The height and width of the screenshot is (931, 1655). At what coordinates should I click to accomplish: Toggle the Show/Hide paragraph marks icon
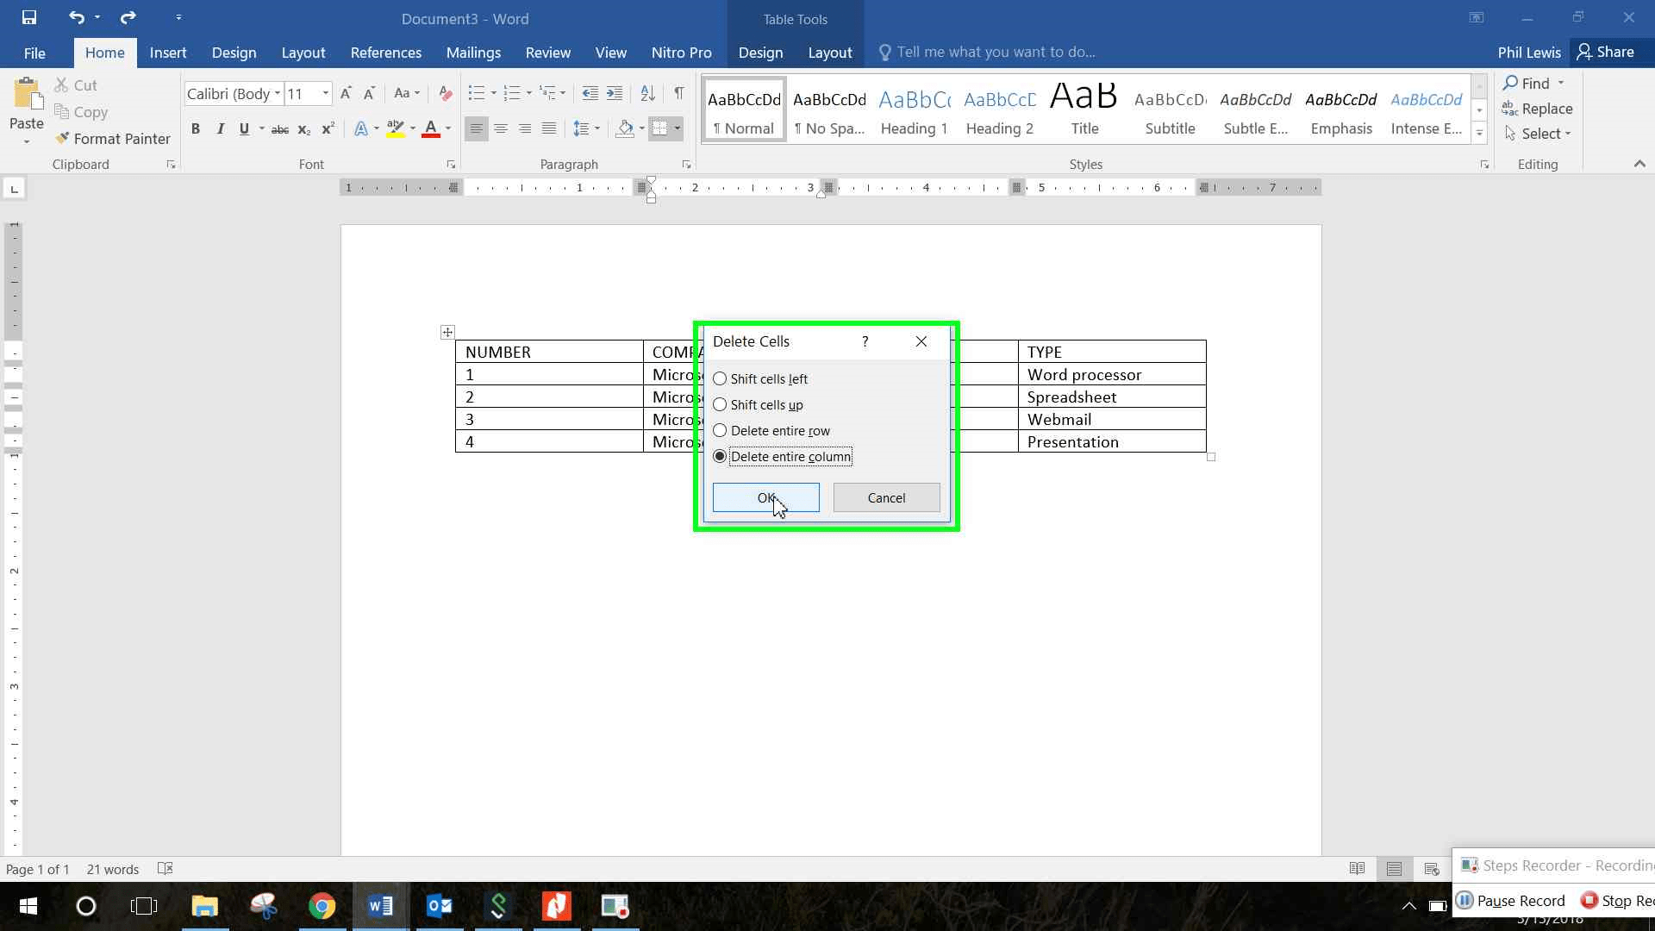[679, 92]
